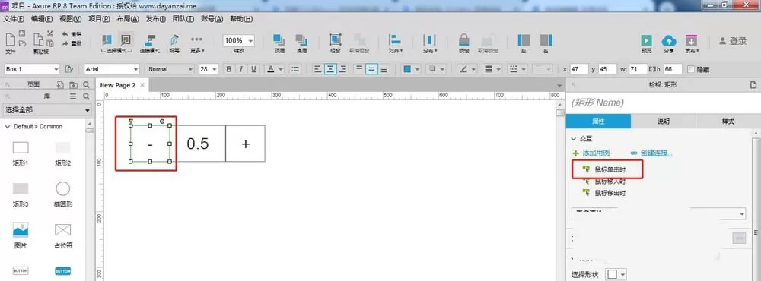Open the zoom 100% dropdown

[x=238, y=41]
